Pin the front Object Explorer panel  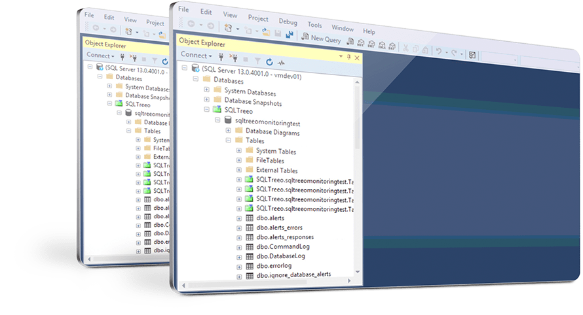[348, 57]
